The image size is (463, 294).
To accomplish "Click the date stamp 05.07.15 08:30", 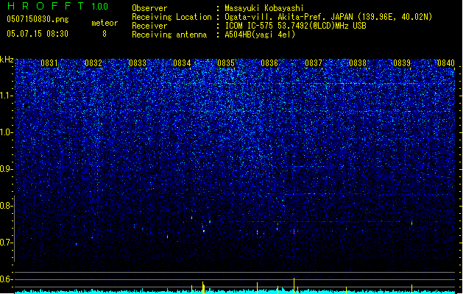I will pos(38,34).
